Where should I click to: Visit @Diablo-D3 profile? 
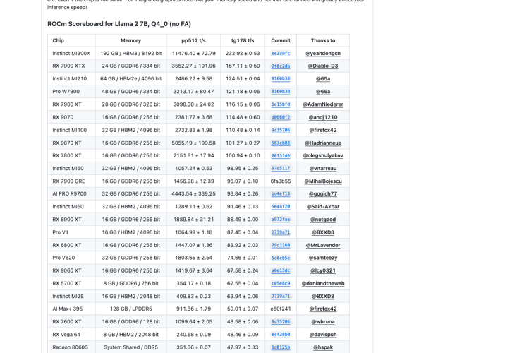tap(323, 66)
